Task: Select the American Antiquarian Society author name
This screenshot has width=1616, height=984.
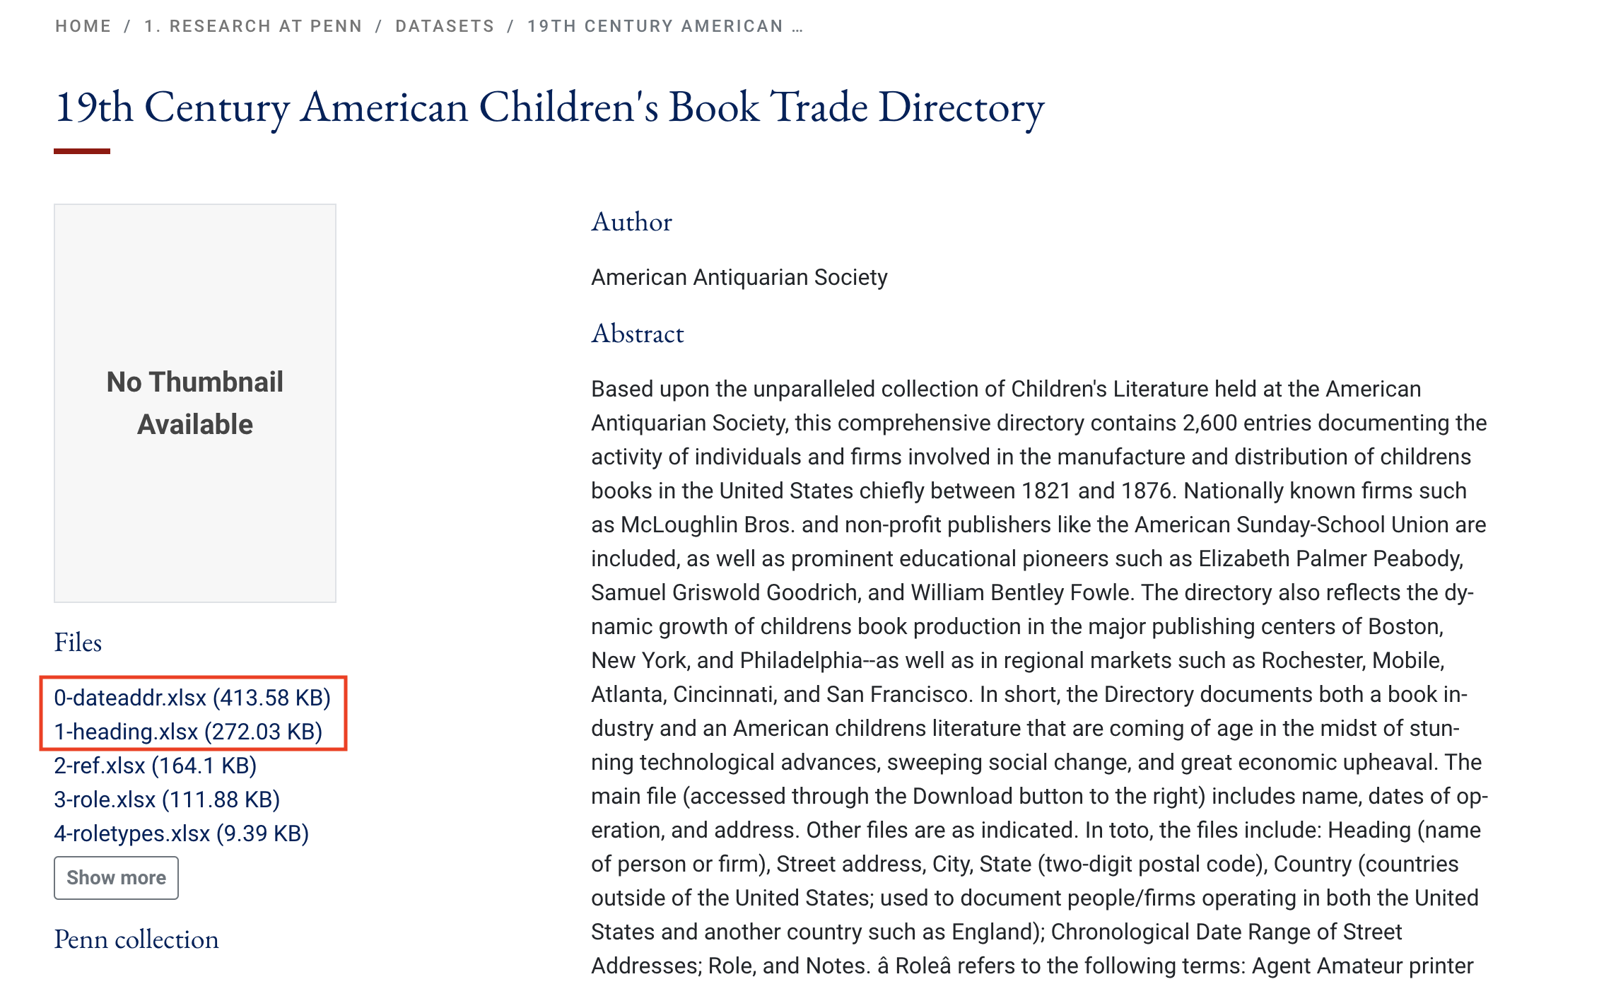Action: [x=739, y=277]
